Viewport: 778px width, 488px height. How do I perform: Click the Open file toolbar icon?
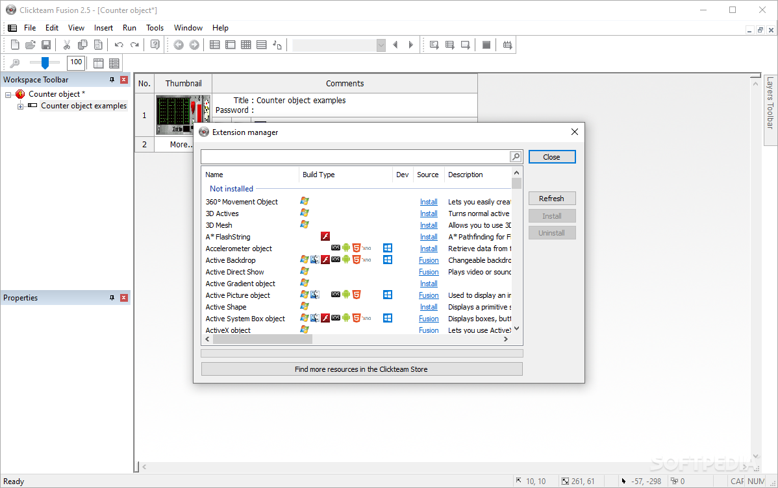point(31,45)
